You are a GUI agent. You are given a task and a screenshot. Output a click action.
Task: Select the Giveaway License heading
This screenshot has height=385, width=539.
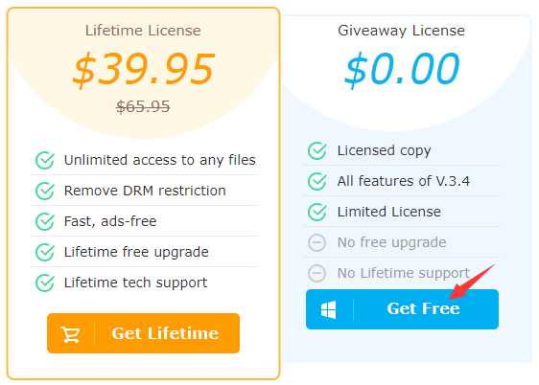click(401, 31)
